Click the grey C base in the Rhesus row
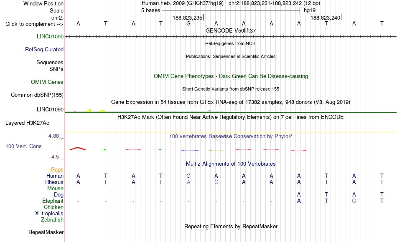The width and height of the screenshot is (397, 242). pyautogui.click(x=216, y=182)
